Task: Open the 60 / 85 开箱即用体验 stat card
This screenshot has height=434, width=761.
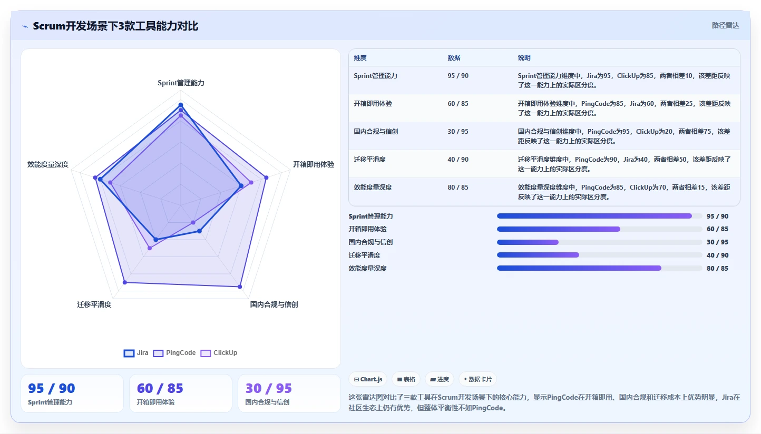Action: coord(181,393)
